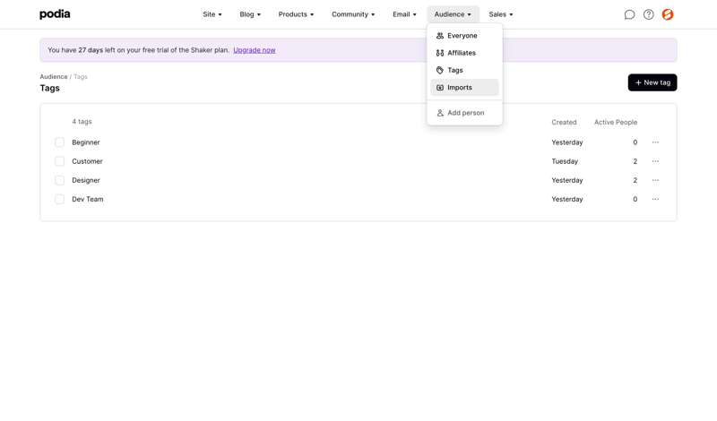Viewport: 717px width, 421px height.
Task: Expand the Email dropdown menu
Action: coord(404,14)
